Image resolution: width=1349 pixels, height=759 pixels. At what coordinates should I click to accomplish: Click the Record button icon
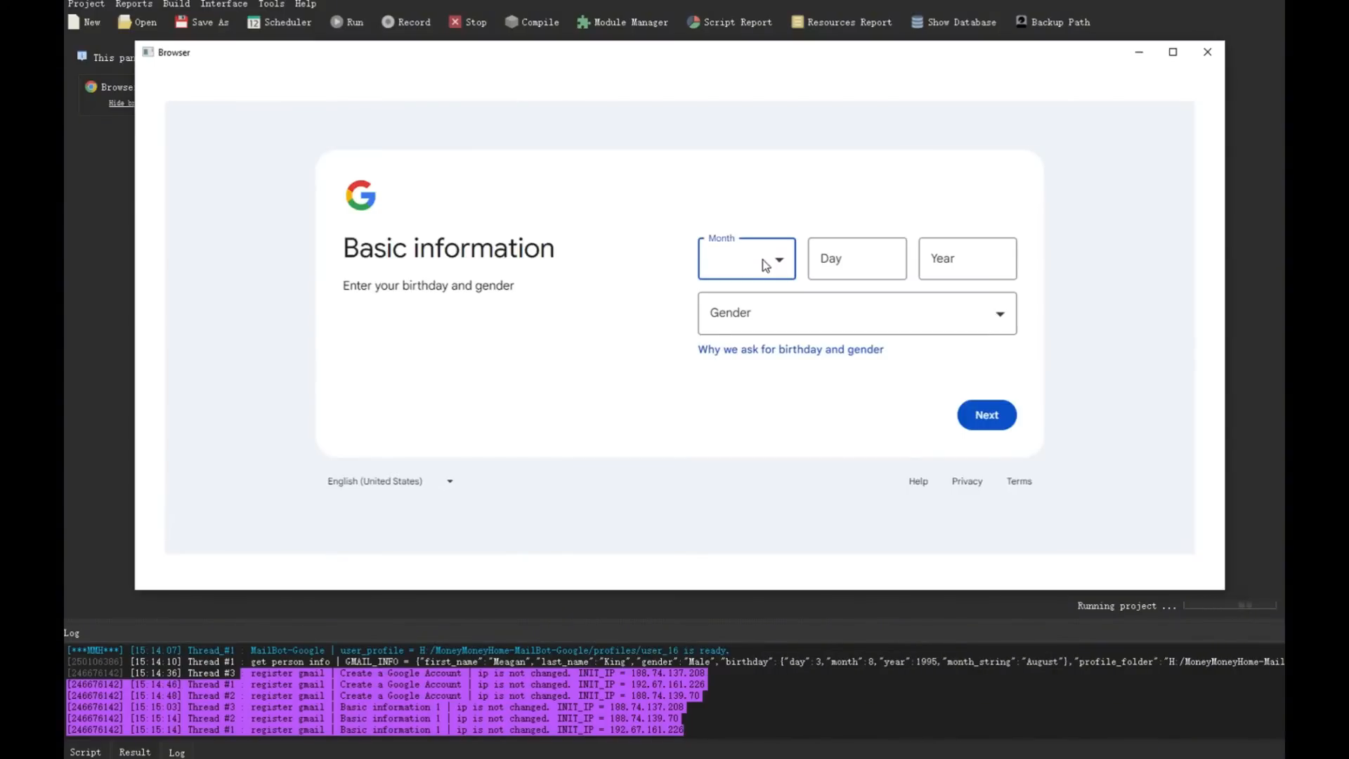coord(388,22)
